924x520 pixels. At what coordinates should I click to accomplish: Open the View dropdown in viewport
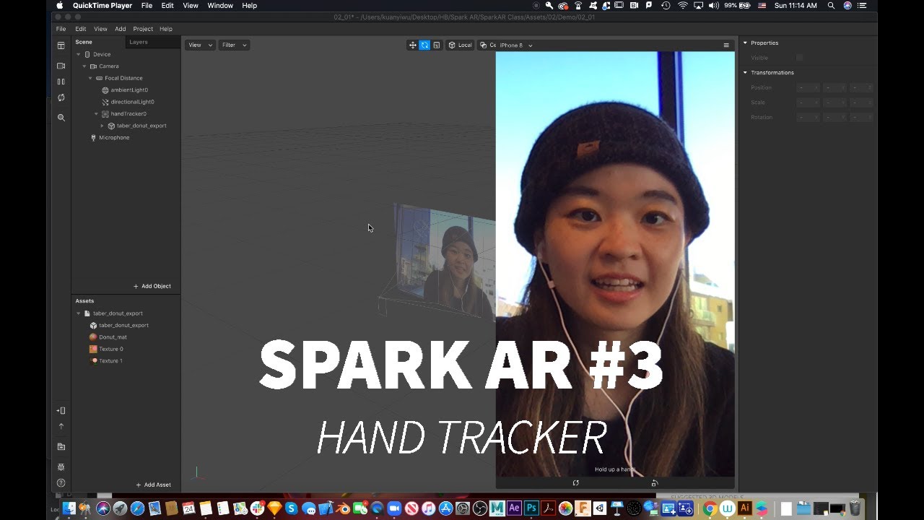click(200, 45)
